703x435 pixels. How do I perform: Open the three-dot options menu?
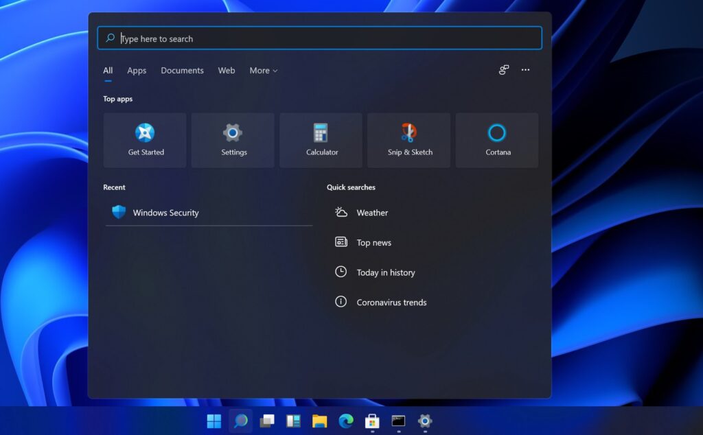pos(525,70)
